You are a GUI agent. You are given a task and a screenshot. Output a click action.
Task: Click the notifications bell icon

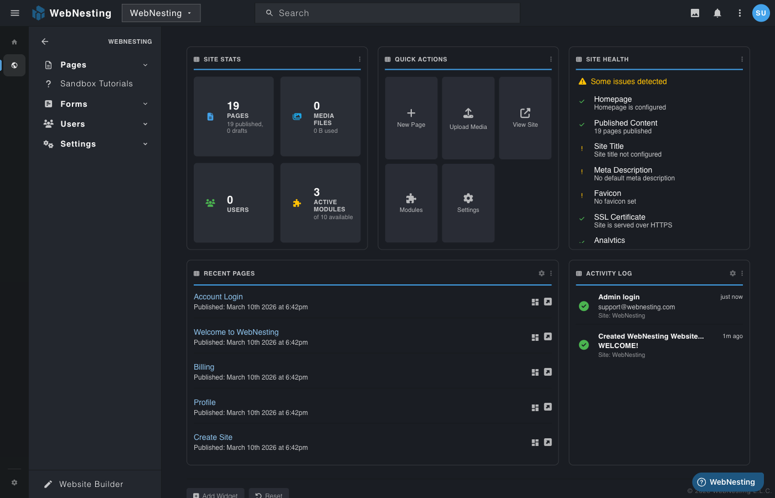(x=717, y=13)
